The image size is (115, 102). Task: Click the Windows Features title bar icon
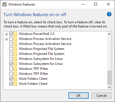4,4
